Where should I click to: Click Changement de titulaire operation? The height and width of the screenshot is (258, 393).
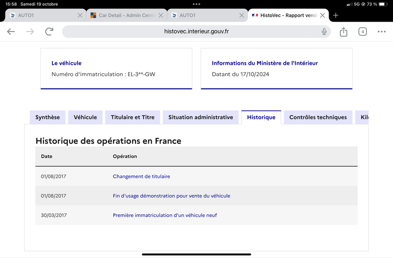tap(141, 176)
